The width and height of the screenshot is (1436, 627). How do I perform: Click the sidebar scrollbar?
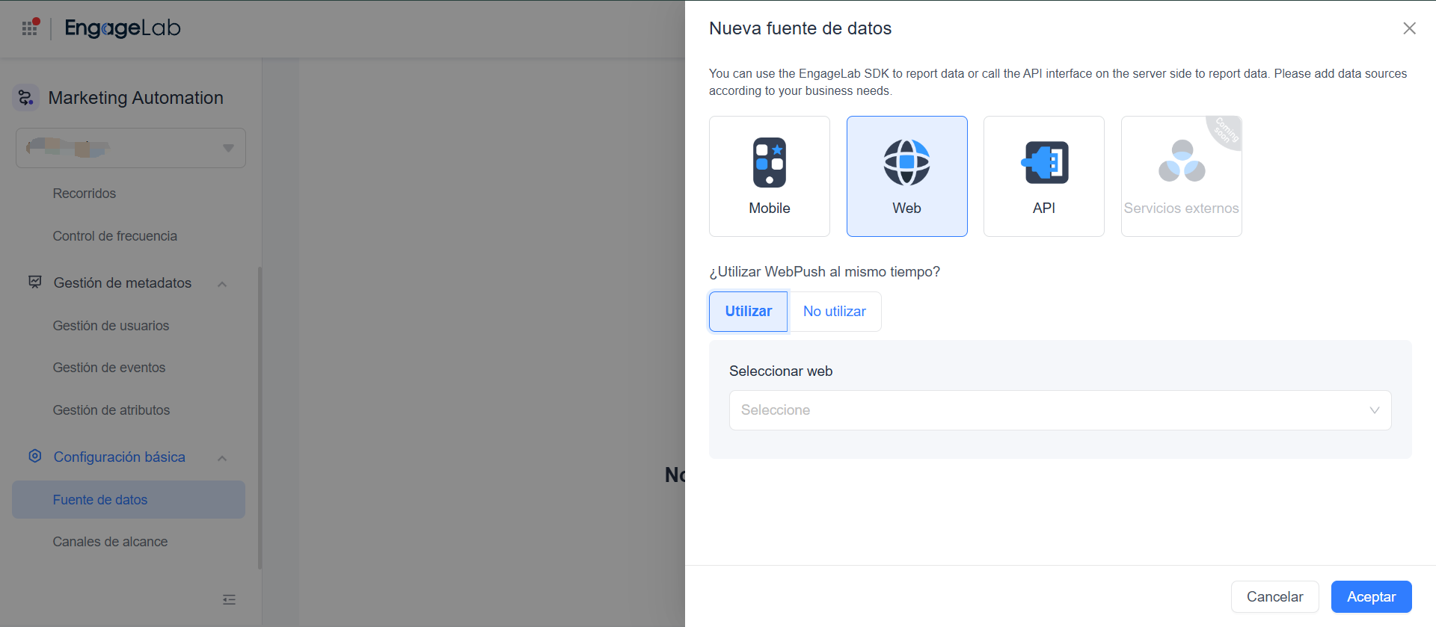260,418
